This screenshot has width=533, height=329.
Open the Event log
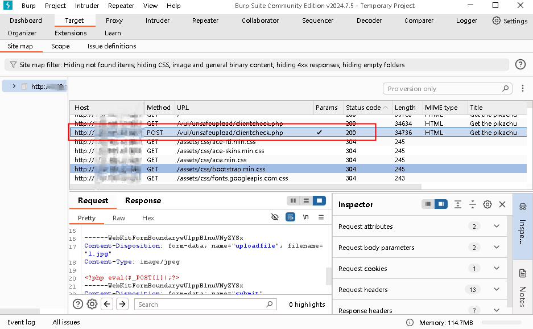[x=21, y=322]
